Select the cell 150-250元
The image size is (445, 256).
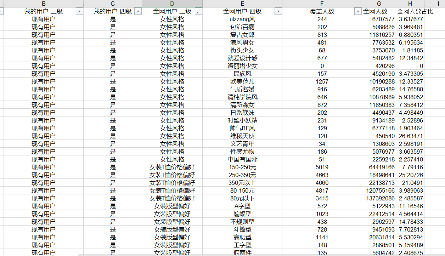[242, 167]
